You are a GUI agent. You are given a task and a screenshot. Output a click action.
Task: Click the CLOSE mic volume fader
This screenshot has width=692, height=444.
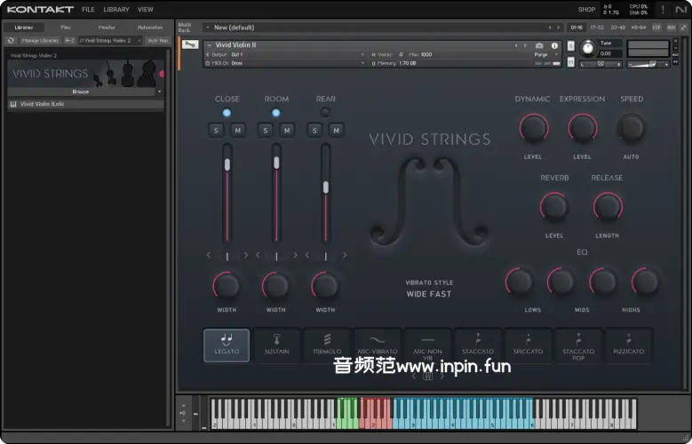point(227,164)
